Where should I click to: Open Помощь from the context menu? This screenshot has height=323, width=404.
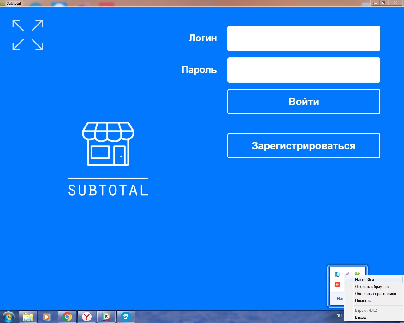pos(363,301)
